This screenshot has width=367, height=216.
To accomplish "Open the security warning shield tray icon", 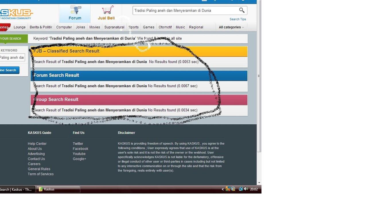I will coord(228,189).
